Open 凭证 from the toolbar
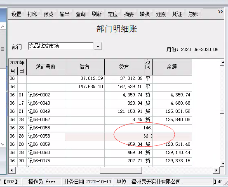This screenshot has height=187, width=228. click(x=177, y=14)
